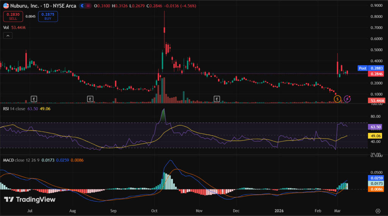The width and height of the screenshot is (388, 216).
Task: Click the purple lightning bolt event icon
Action: click(x=347, y=99)
